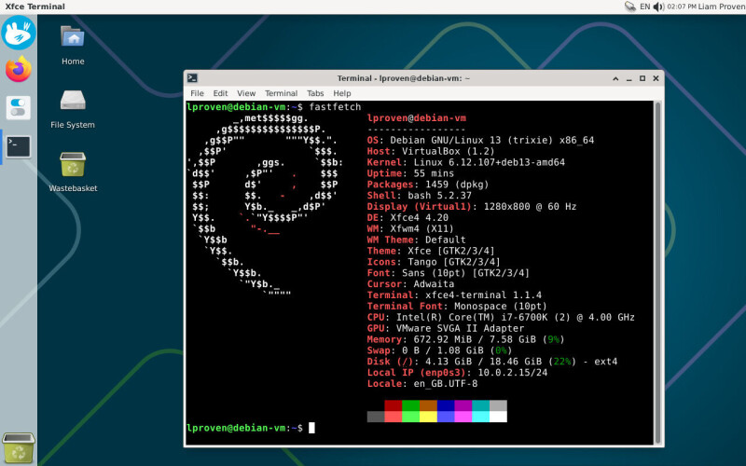Click the 'WM Theme: Default' line
Viewport: 746px width, 466px height.
tap(416, 240)
